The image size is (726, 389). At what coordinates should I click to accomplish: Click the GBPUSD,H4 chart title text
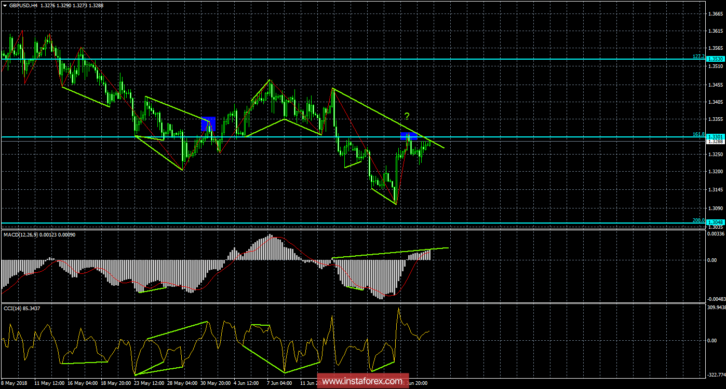23,5
